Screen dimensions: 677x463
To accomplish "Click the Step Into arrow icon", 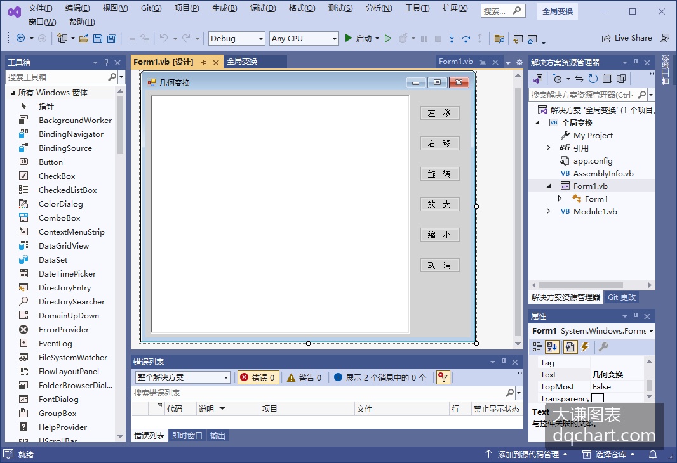I will point(452,38).
